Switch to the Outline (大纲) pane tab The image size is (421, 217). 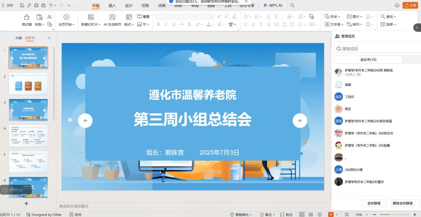(19, 38)
